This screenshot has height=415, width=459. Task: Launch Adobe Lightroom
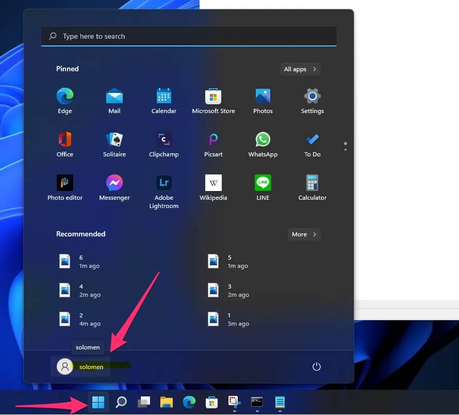(x=163, y=191)
